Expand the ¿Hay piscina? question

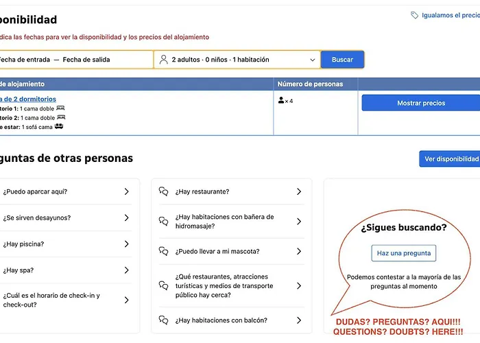coord(65,244)
